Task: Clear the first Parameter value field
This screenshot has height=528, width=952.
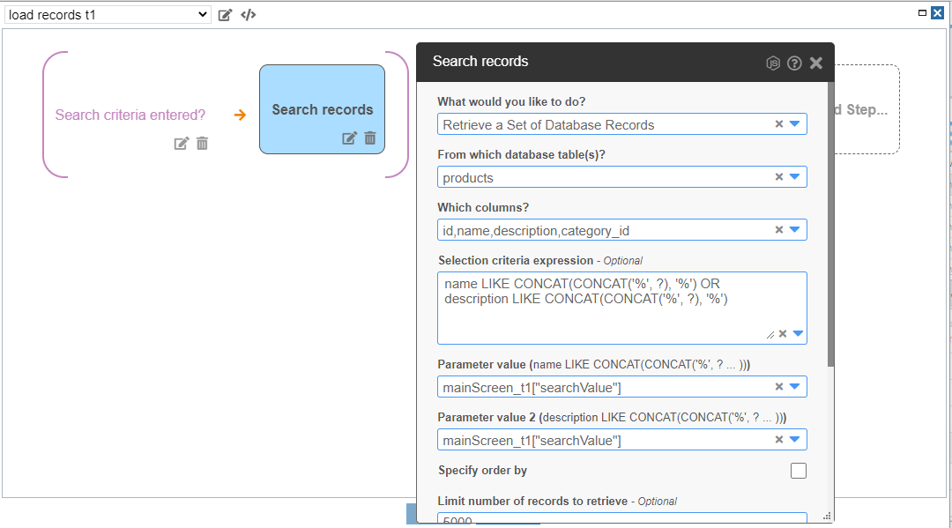Action: [779, 387]
